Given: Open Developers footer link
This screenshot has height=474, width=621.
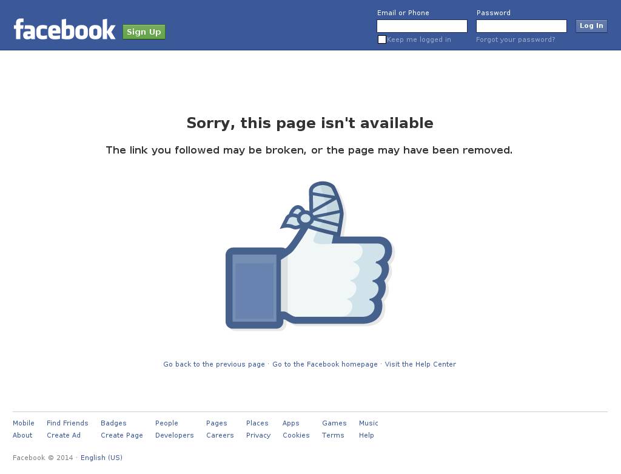Looking at the screenshot, I should 174,435.
